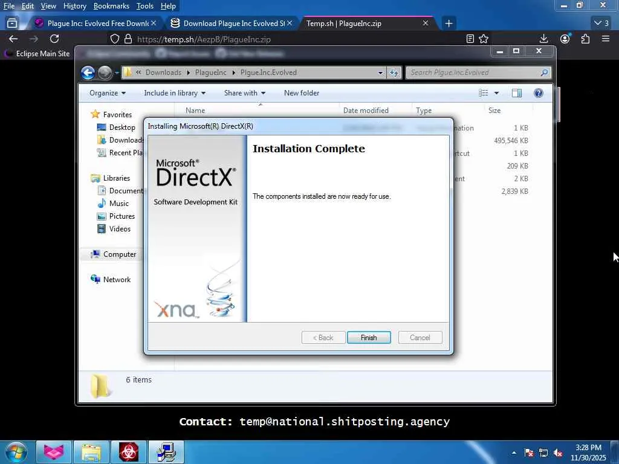
Task: Open a new browser tab
Action: [449, 24]
